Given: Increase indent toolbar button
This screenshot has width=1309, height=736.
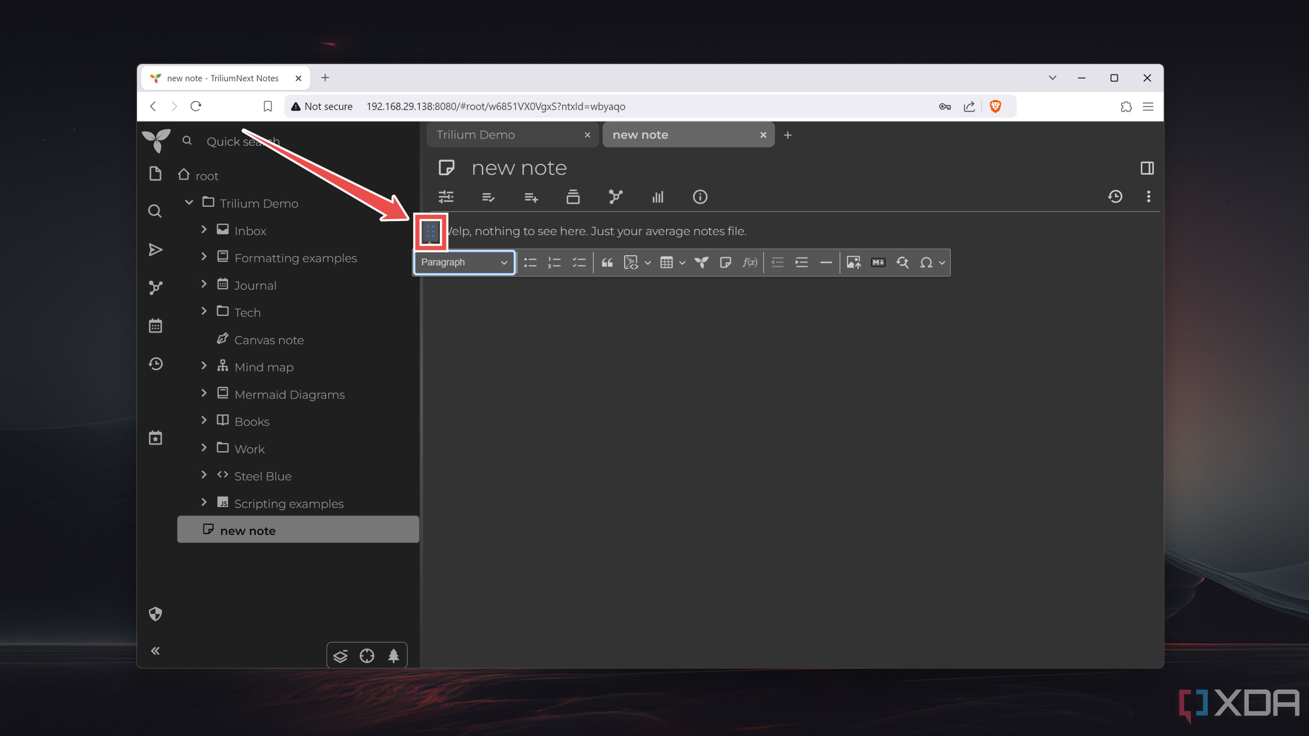Looking at the screenshot, I should (802, 263).
